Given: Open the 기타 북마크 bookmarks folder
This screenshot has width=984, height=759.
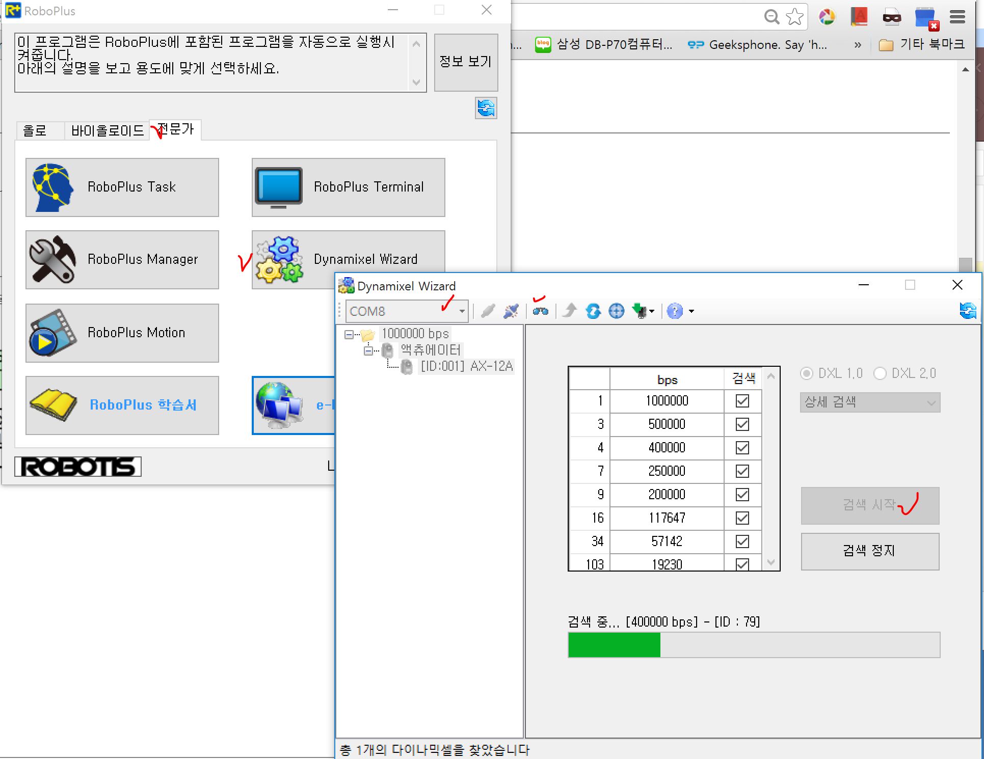Looking at the screenshot, I should click(x=922, y=45).
